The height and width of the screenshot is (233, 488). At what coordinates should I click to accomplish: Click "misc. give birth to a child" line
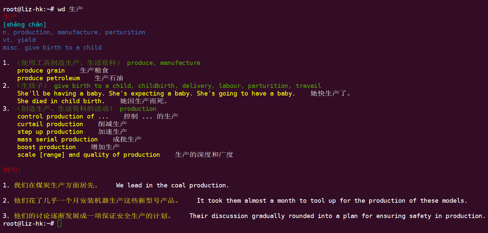[52, 48]
